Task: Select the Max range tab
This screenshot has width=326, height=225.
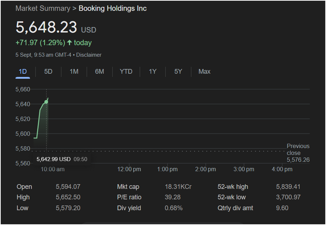Action: coord(204,72)
